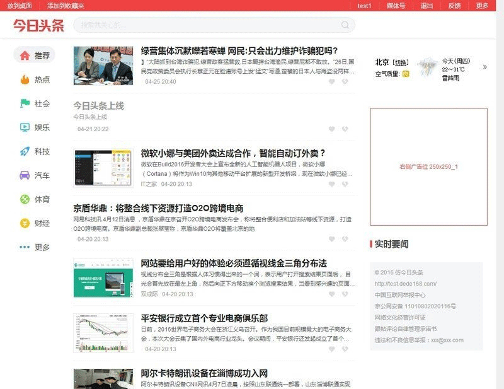Dislike the 今日头条上线 post with broken heart
Viewport: 504px width, 389px height.
point(345,129)
